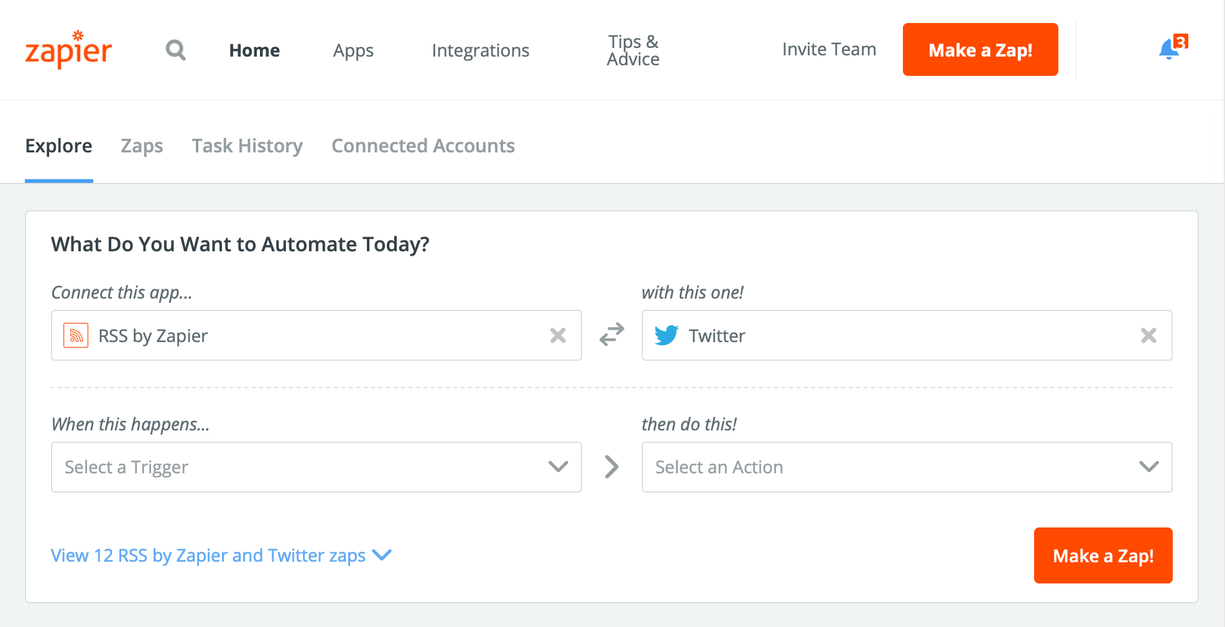Click the notification count badge 3
This screenshot has height=627, width=1225.
[1181, 41]
